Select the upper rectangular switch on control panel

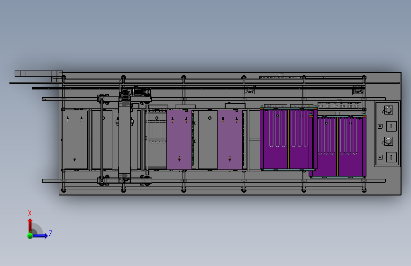click(x=391, y=126)
